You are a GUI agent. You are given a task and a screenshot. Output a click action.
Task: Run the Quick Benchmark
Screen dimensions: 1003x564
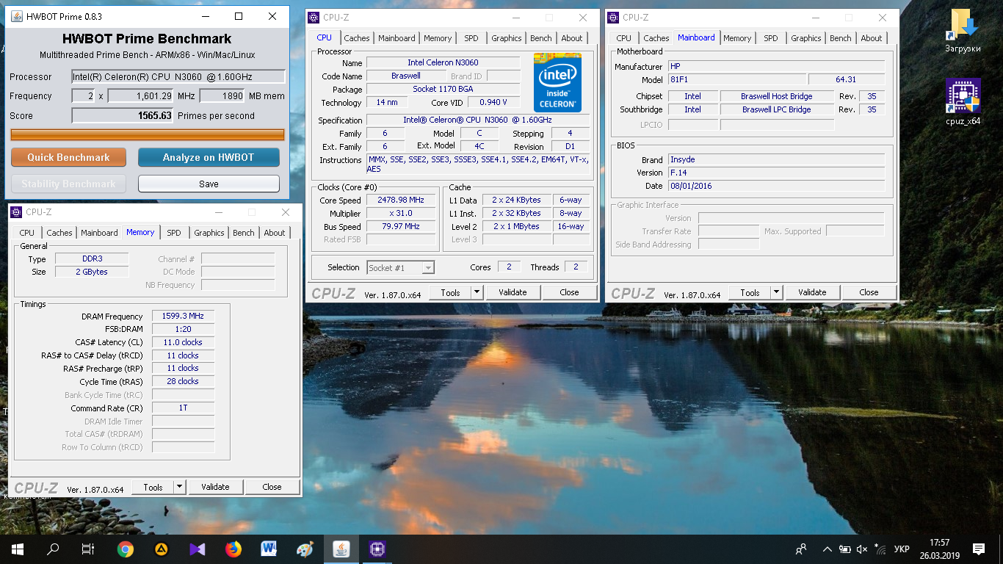pyautogui.click(x=68, y=157)
